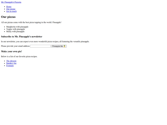The height and width of the screenshot is (125, 167).
Task: Open the Fromage recipe link
Action: pos(10,65)
